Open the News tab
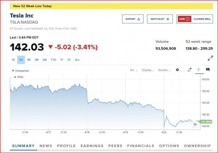The width and height of the screenshot is (218, 153). pos(46,146)
